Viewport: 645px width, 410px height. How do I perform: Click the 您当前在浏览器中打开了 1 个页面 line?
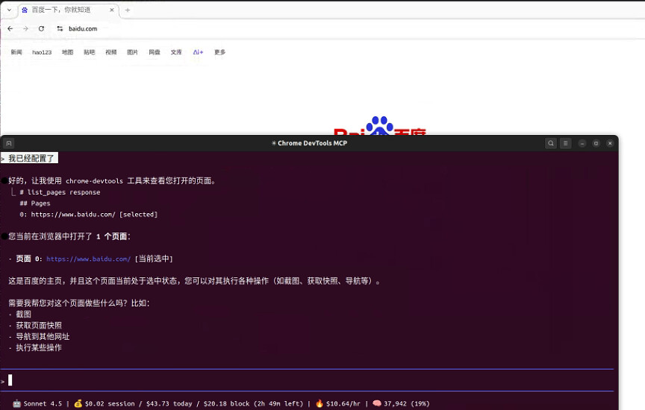(x=69, y=236)
